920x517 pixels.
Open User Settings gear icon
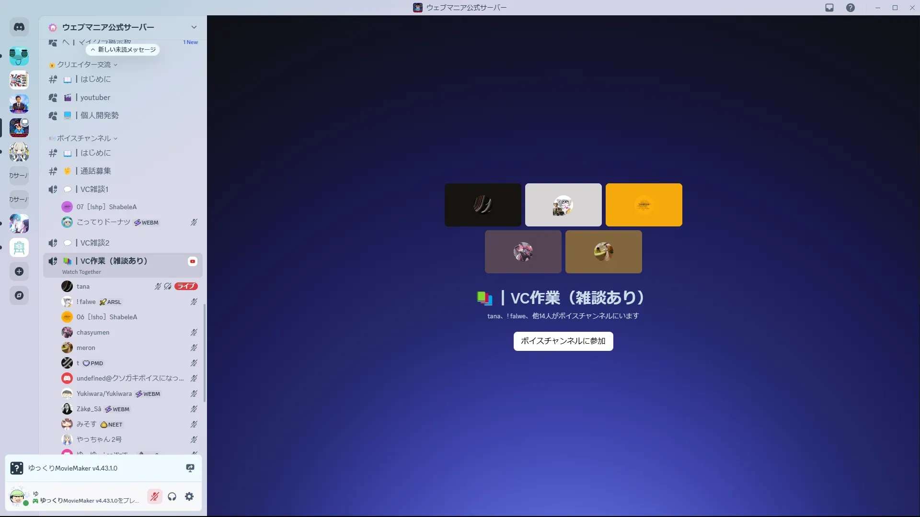(x=189, y=496)
